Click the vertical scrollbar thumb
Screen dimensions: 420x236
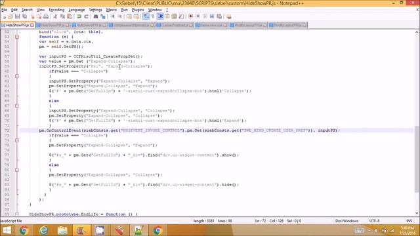pos(417,159)
